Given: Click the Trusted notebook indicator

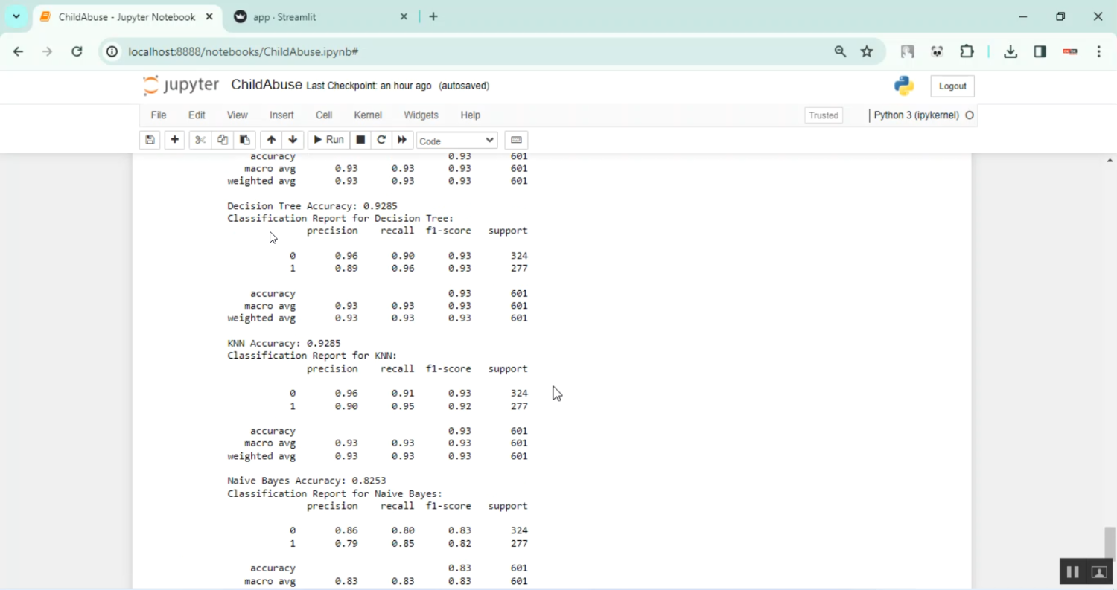Looking at the screenshot, I should click(823, 115).
